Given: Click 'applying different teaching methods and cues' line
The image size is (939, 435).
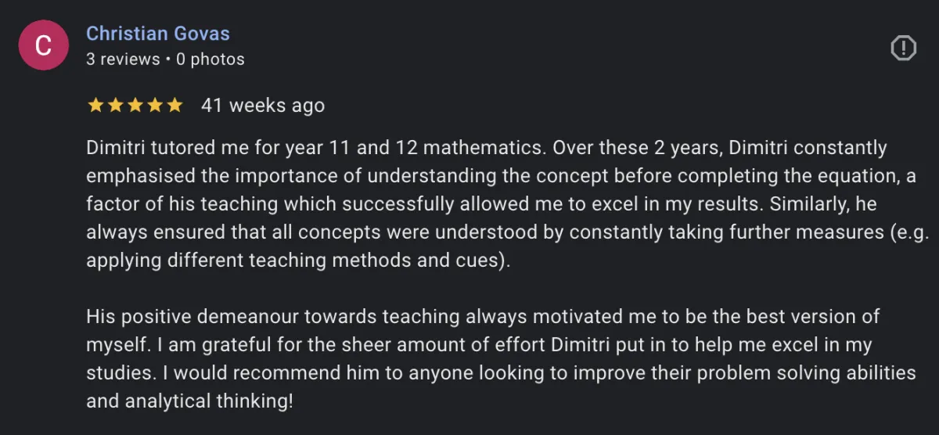Looking at the screenshot, I should (297, 261).
